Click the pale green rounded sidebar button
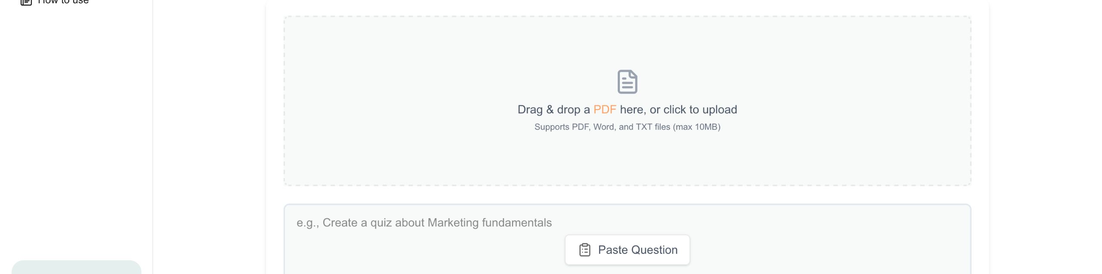Image resolution: width=1102 pixels, height=274 pixels. (x=76, y=267)
